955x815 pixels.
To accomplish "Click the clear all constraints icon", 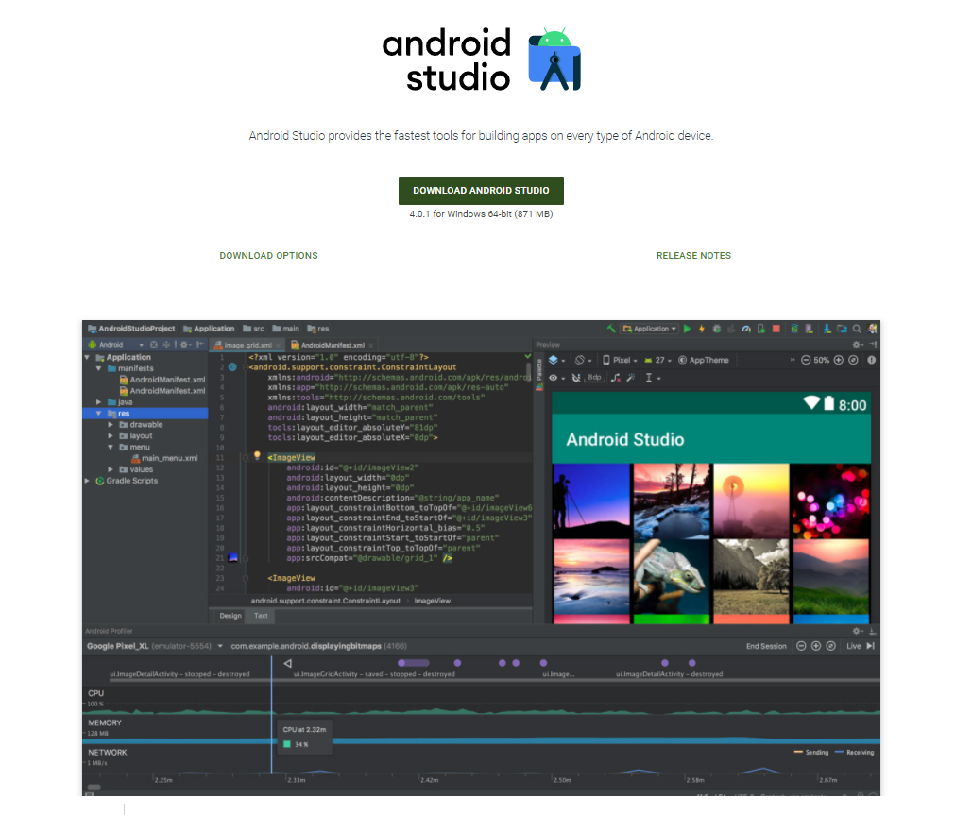I will (617, 378).
